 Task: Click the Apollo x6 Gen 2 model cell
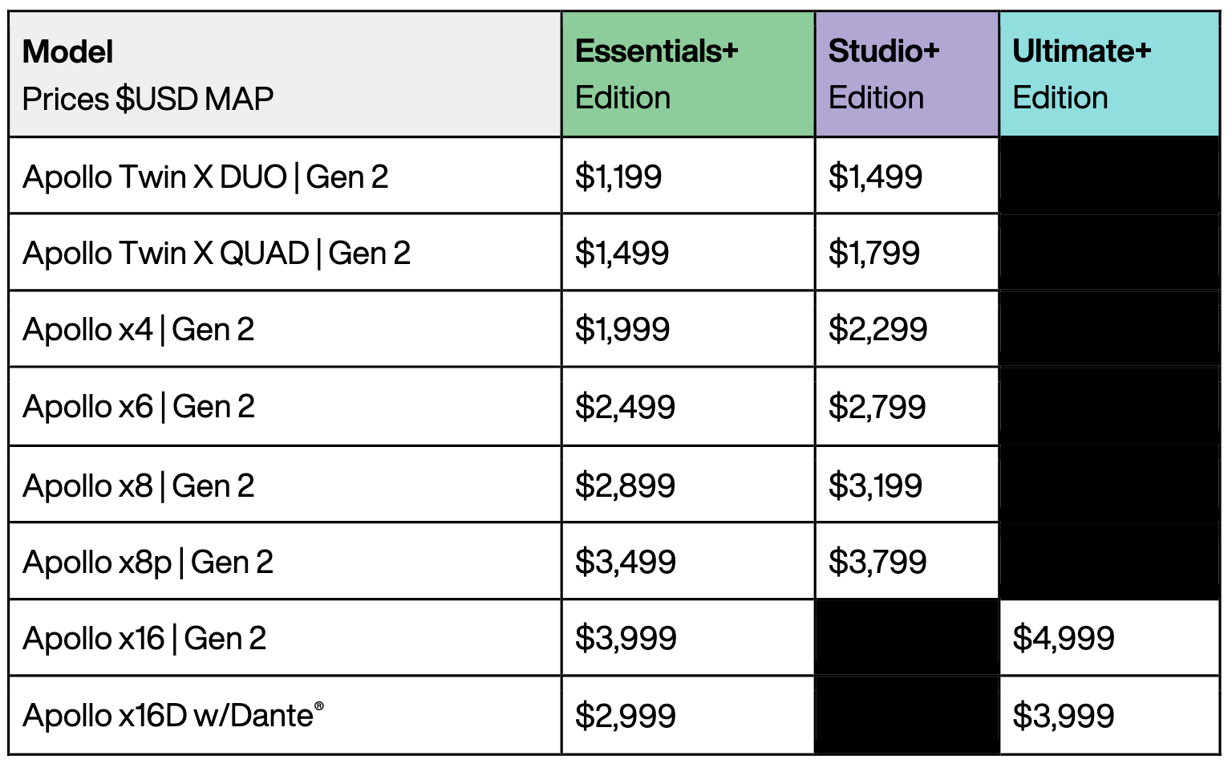139,407
